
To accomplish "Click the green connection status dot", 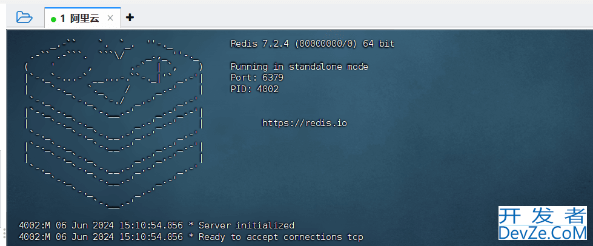I will (x=53, y=19).
